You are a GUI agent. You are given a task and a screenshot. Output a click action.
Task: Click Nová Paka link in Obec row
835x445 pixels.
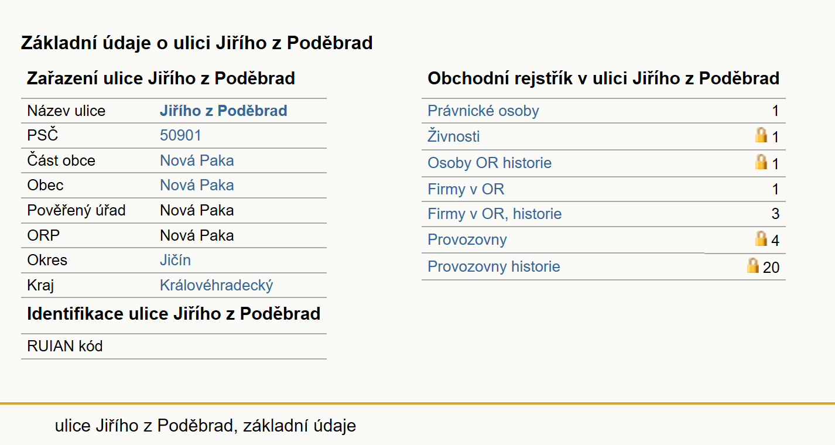(x=197, y=185)
